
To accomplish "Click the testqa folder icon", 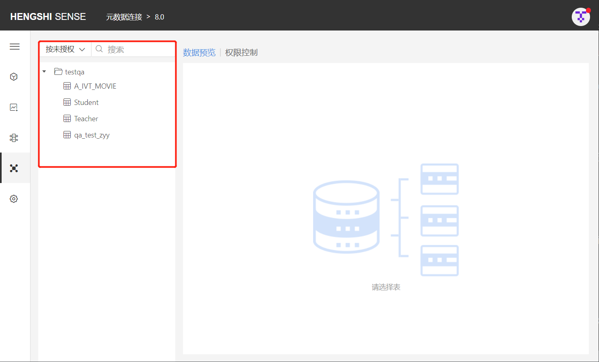I will [x=58, y=72].
